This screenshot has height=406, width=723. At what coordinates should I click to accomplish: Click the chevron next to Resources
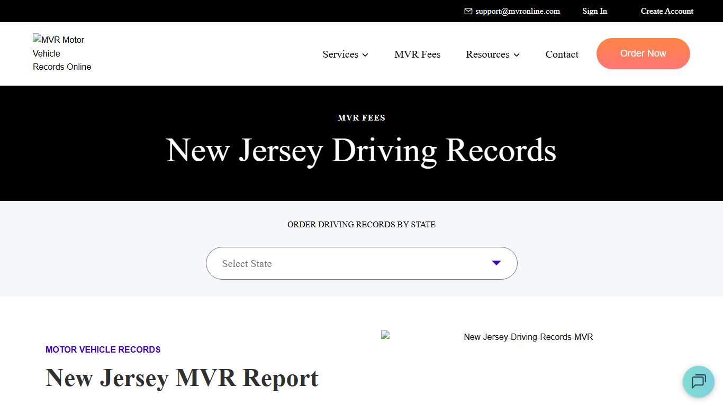coord(516,55)
